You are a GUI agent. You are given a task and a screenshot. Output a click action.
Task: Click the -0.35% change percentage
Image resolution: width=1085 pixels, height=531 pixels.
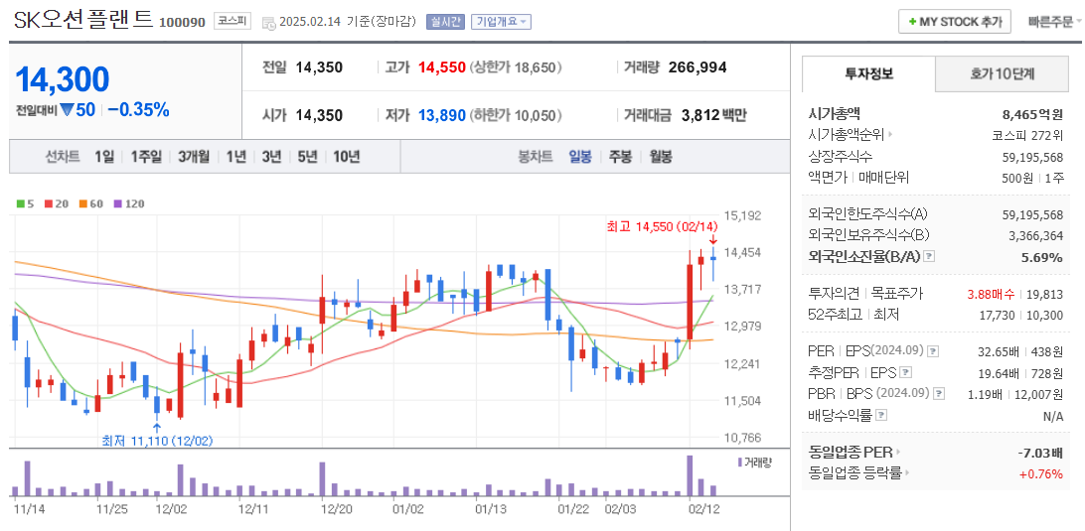click(139, 110)
